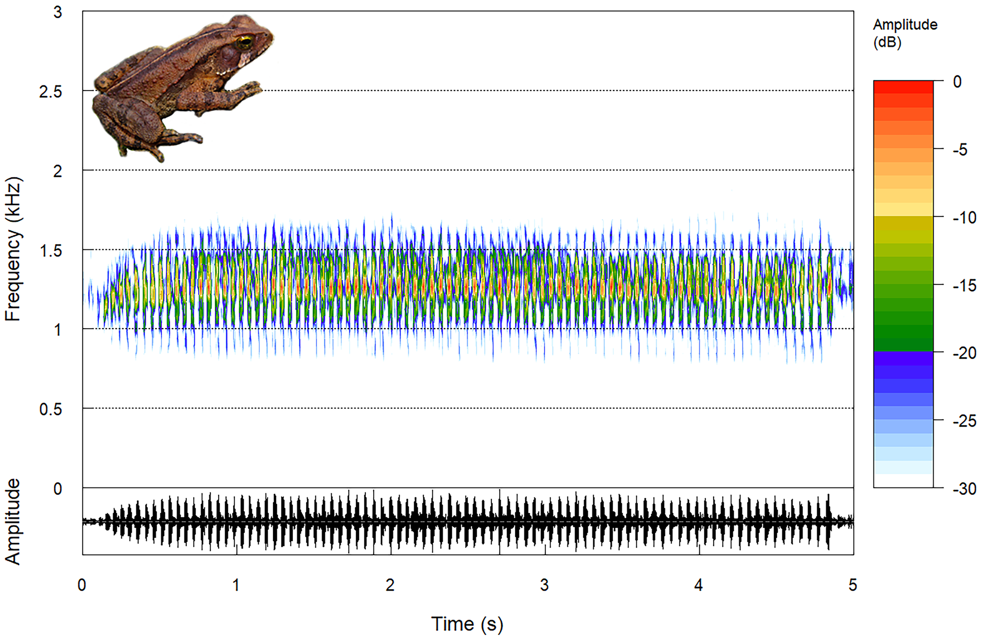The width and height of the screenshot is (984, 642).
Task: Click the waveform oscillogram at 3 seconds
Action: click(x=545, y=522)
